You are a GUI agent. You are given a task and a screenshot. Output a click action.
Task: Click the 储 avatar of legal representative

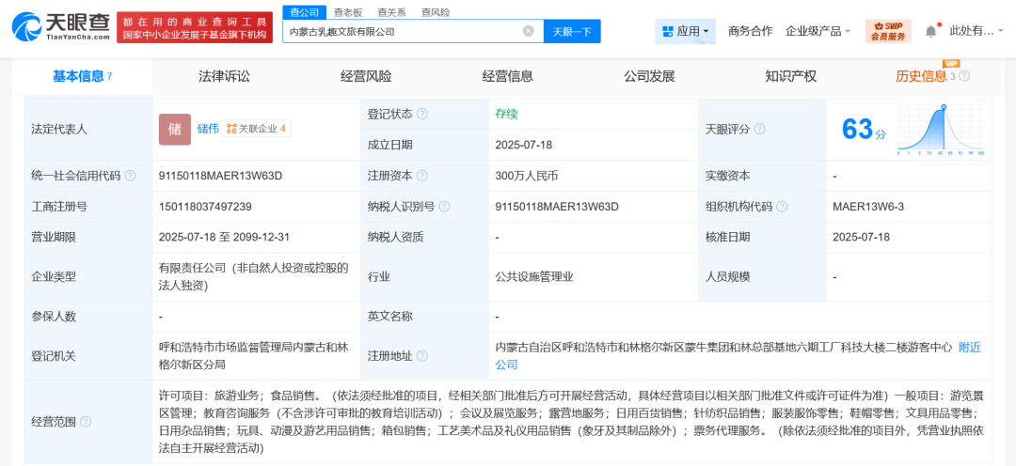(x=175, y=129)
